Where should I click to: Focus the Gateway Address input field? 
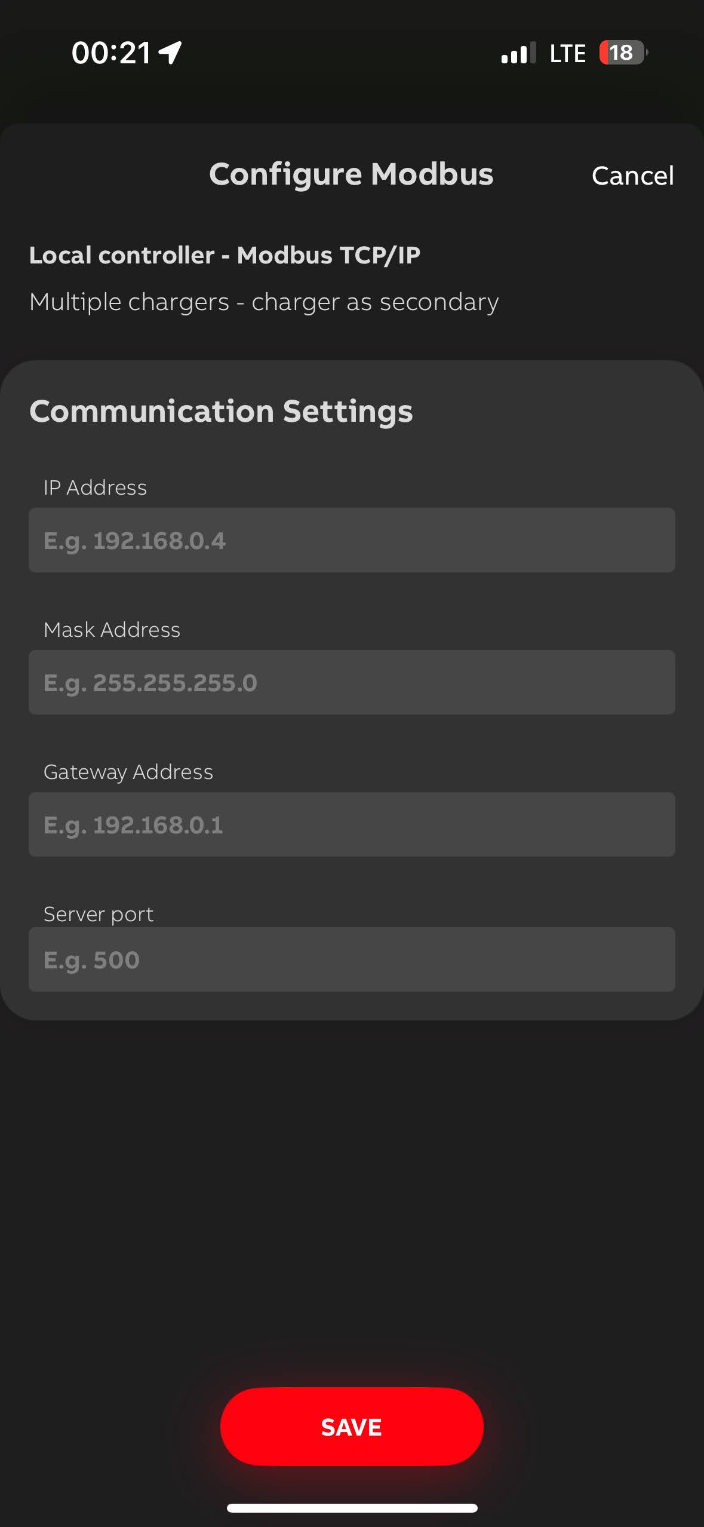352,824
